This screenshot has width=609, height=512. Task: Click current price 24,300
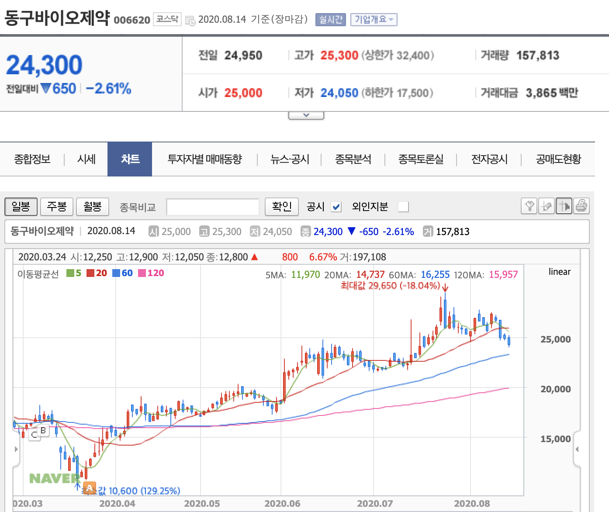point(44,65)
